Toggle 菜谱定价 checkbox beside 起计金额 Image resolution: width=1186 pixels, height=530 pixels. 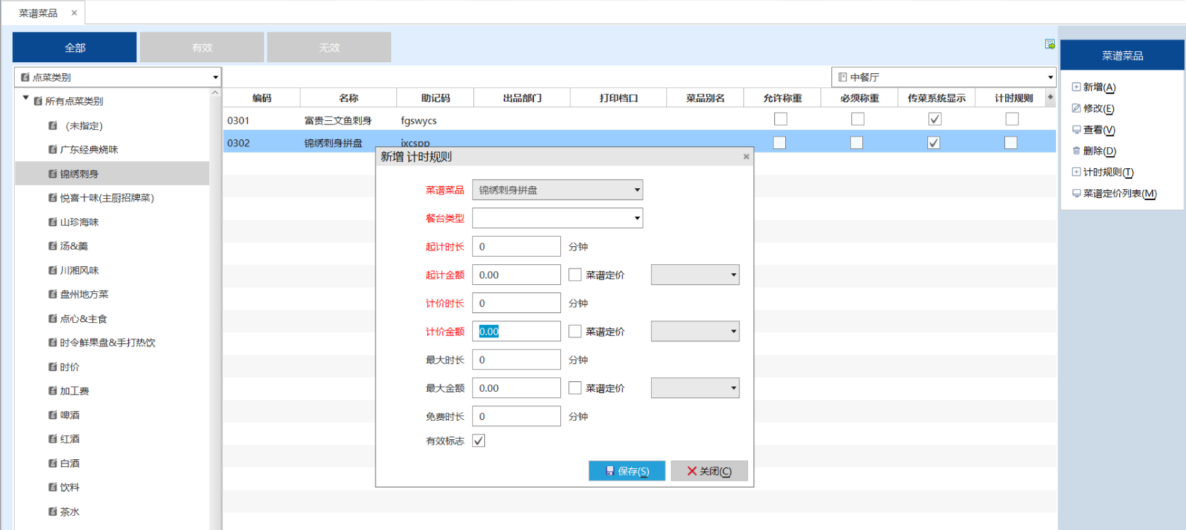575,275
